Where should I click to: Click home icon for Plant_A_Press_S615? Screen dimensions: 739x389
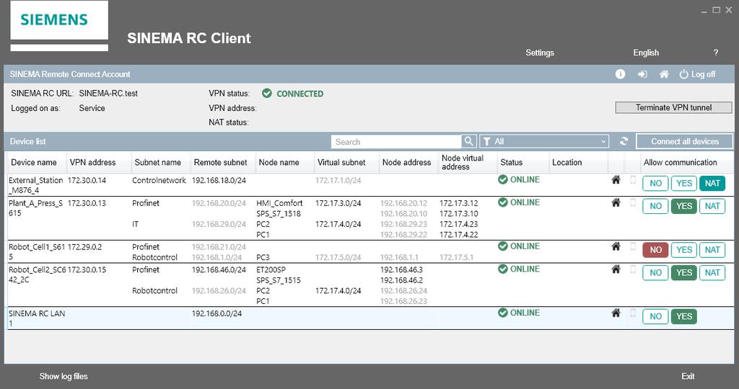(x=616, y=202)
